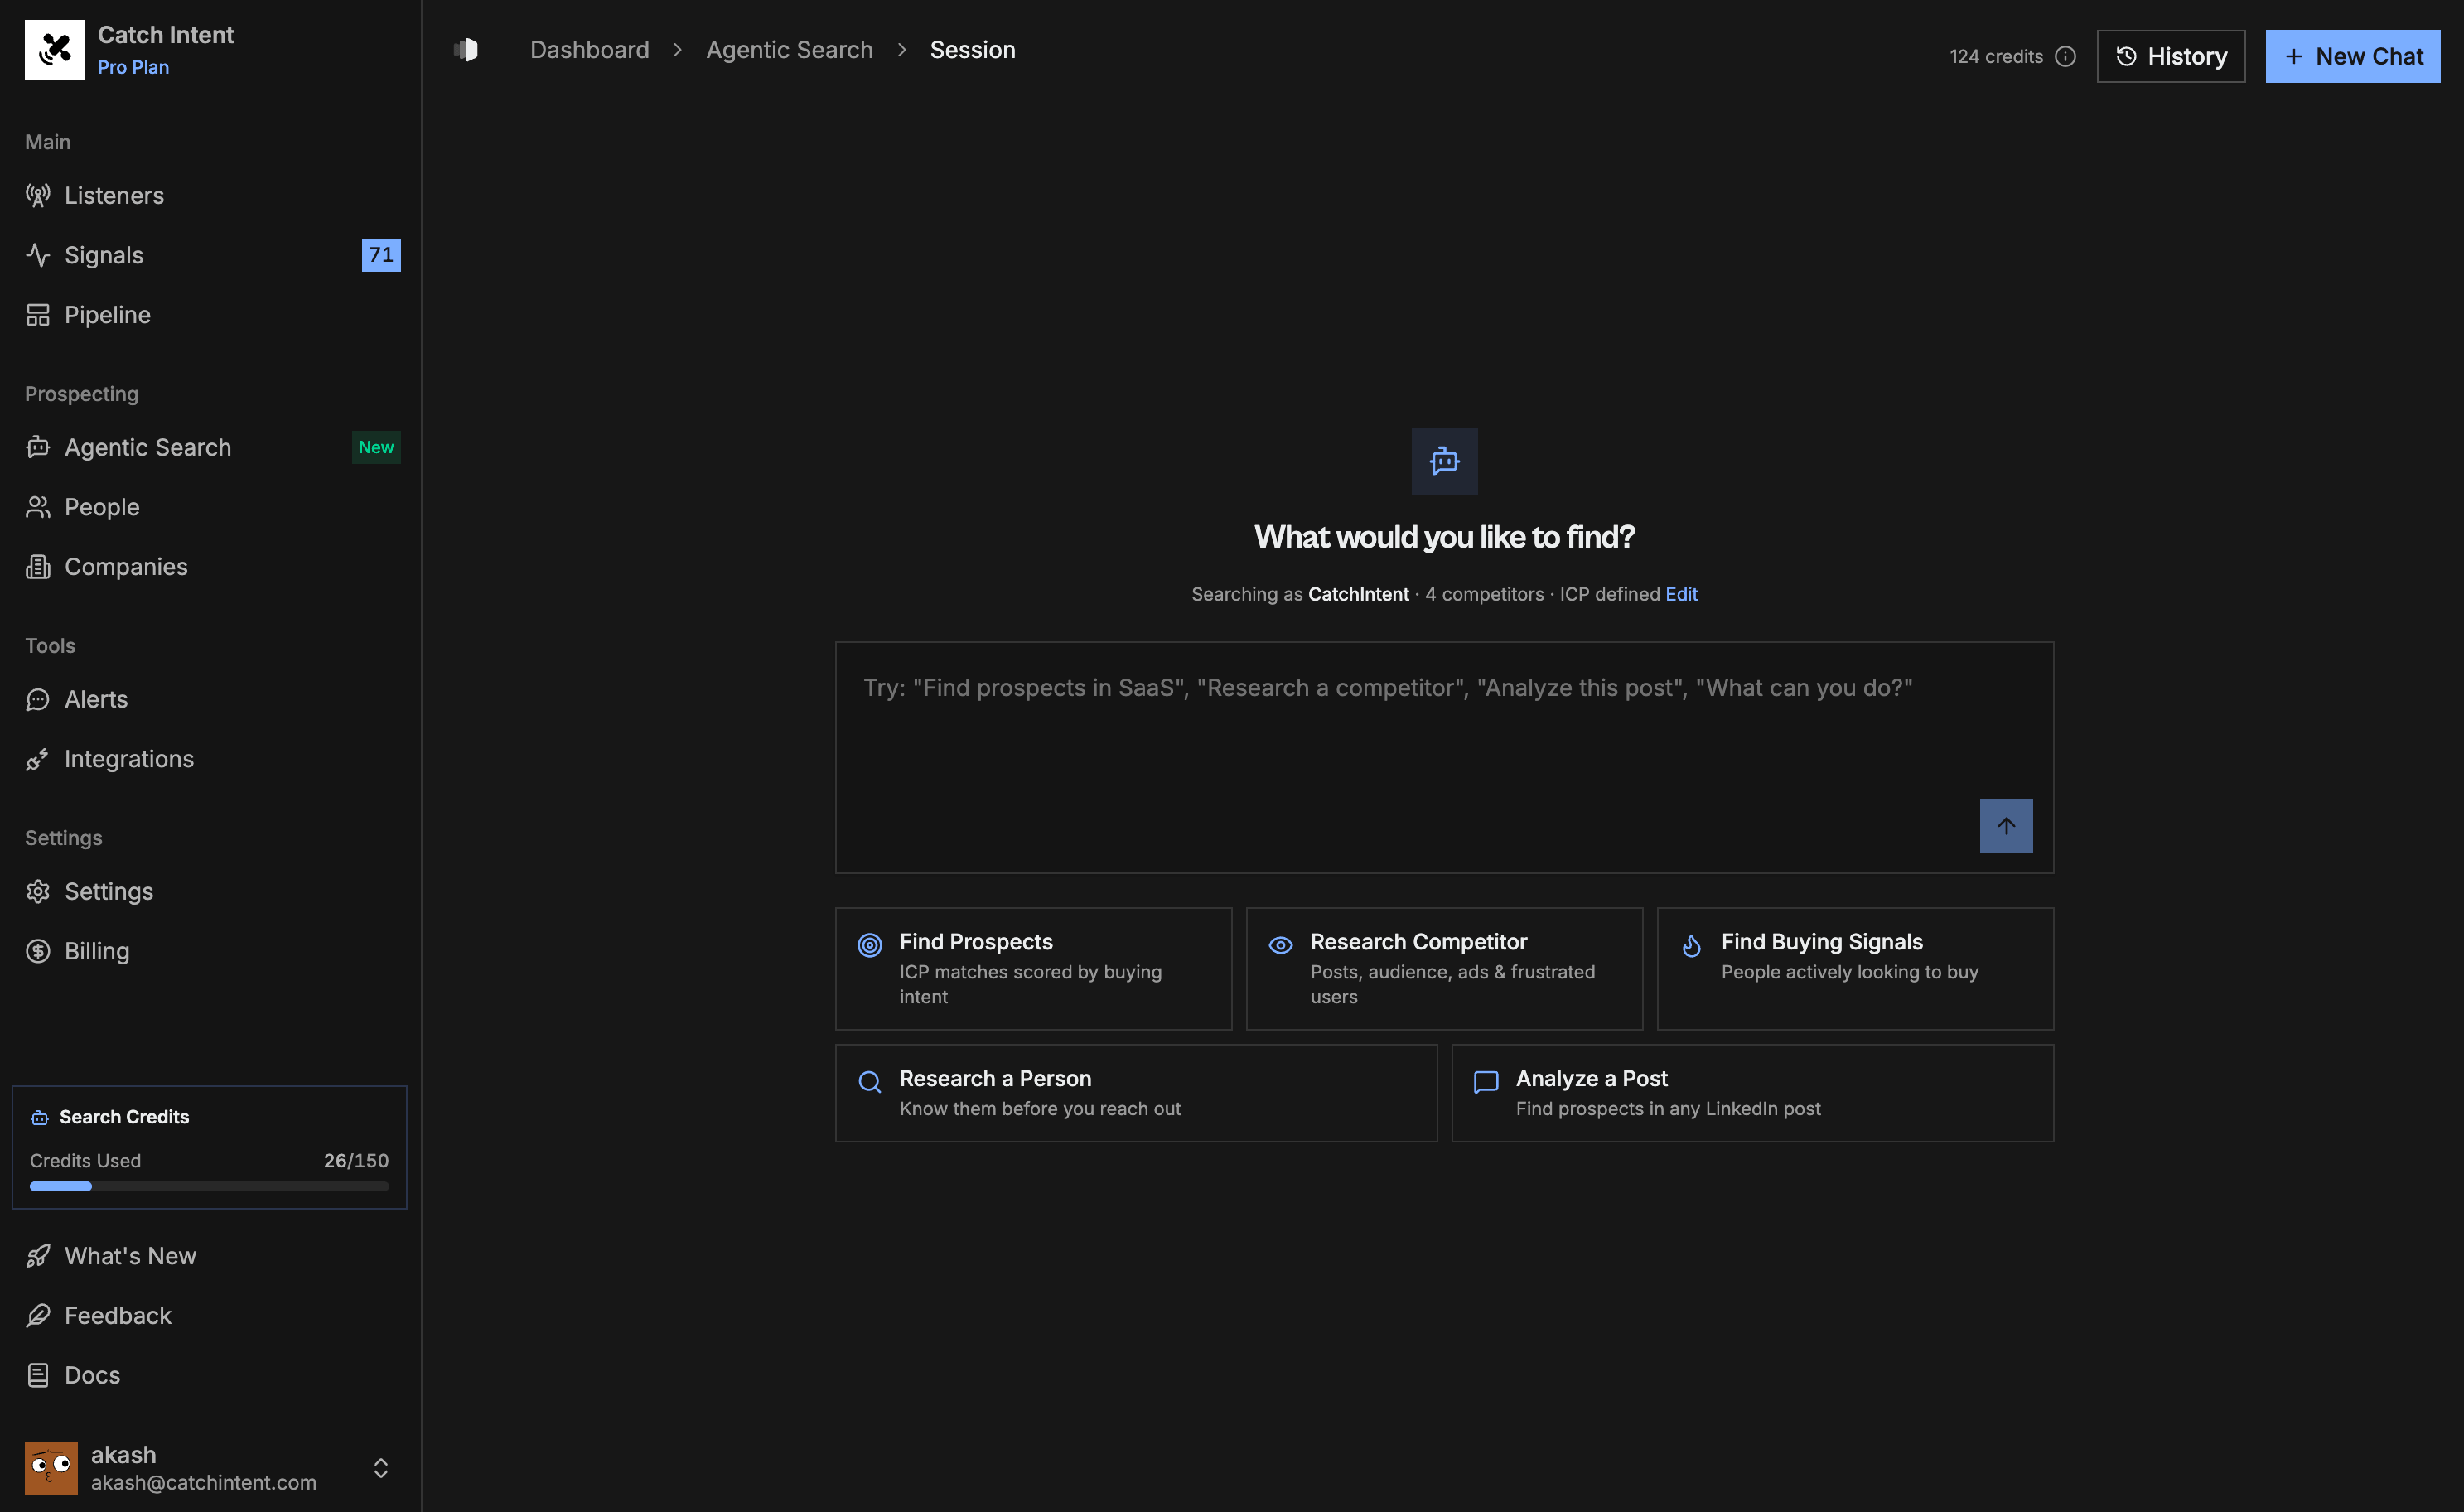The width and height of the screenshot is (2464, 1512).
Task: Open the Integrations page
Action: (129, 758)
